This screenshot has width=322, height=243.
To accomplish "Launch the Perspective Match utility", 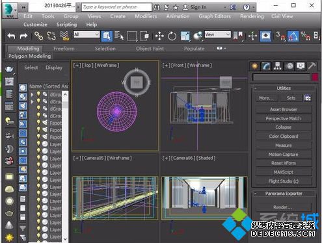I will click(x=284, y=118).
